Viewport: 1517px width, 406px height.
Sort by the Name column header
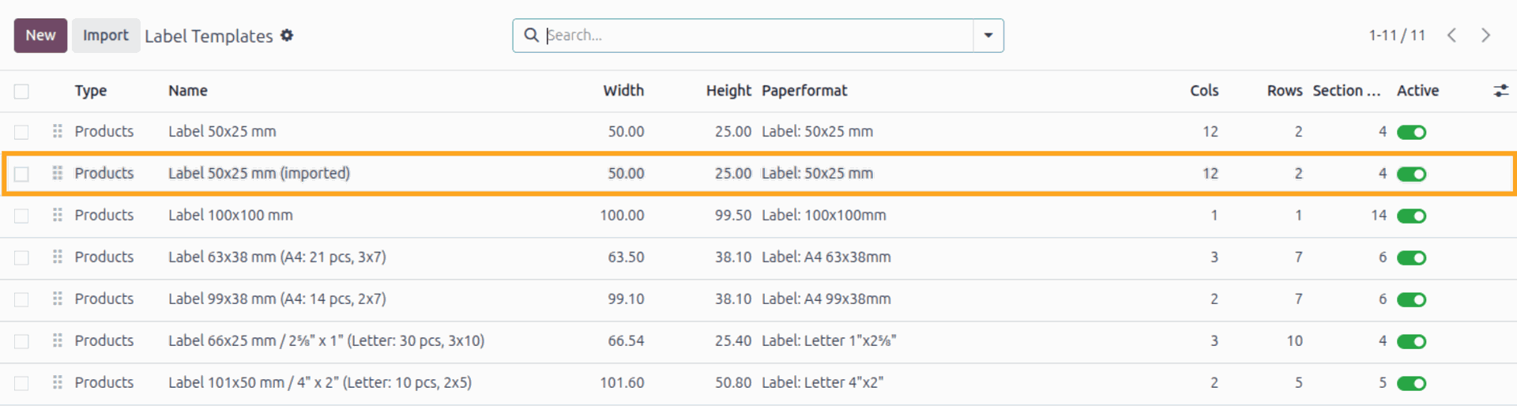(x=188, y=91)
